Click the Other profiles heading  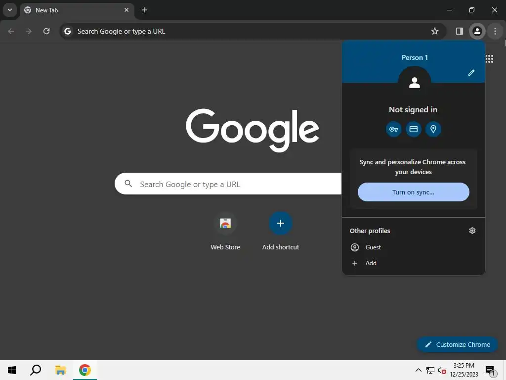click(x=370, y=231)
